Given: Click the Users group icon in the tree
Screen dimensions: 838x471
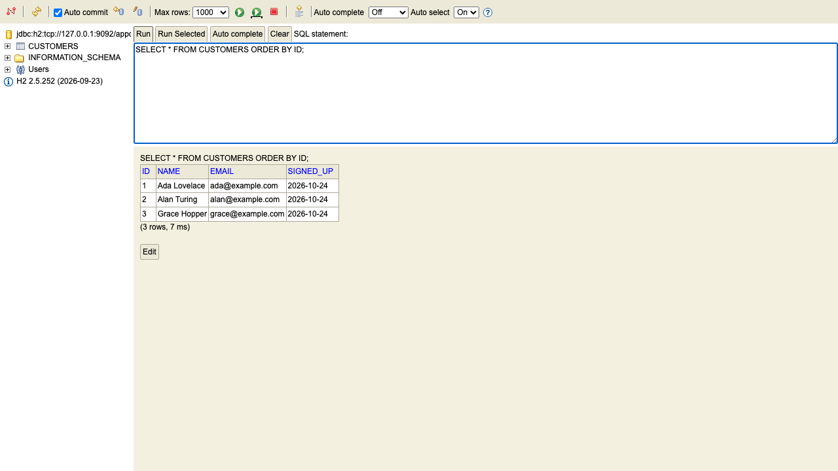Looking at the screenshot, I should (x=20, y=69).
